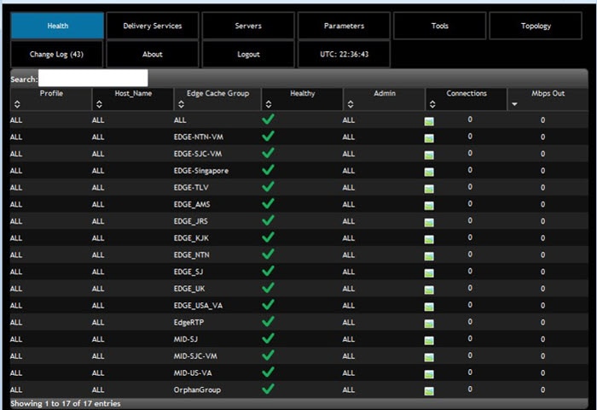This screenshot has width=597, height=410.
Task: Open the About page
Action: click(x=153, y=54)
